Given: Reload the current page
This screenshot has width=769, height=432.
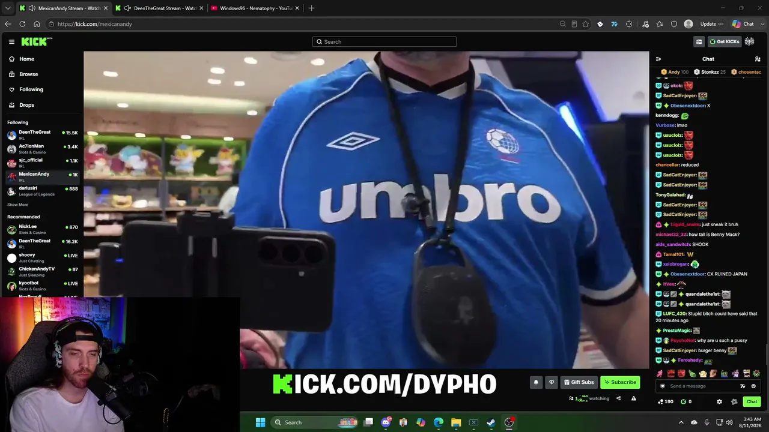Looking at the screenshot, I should [22, 24].
